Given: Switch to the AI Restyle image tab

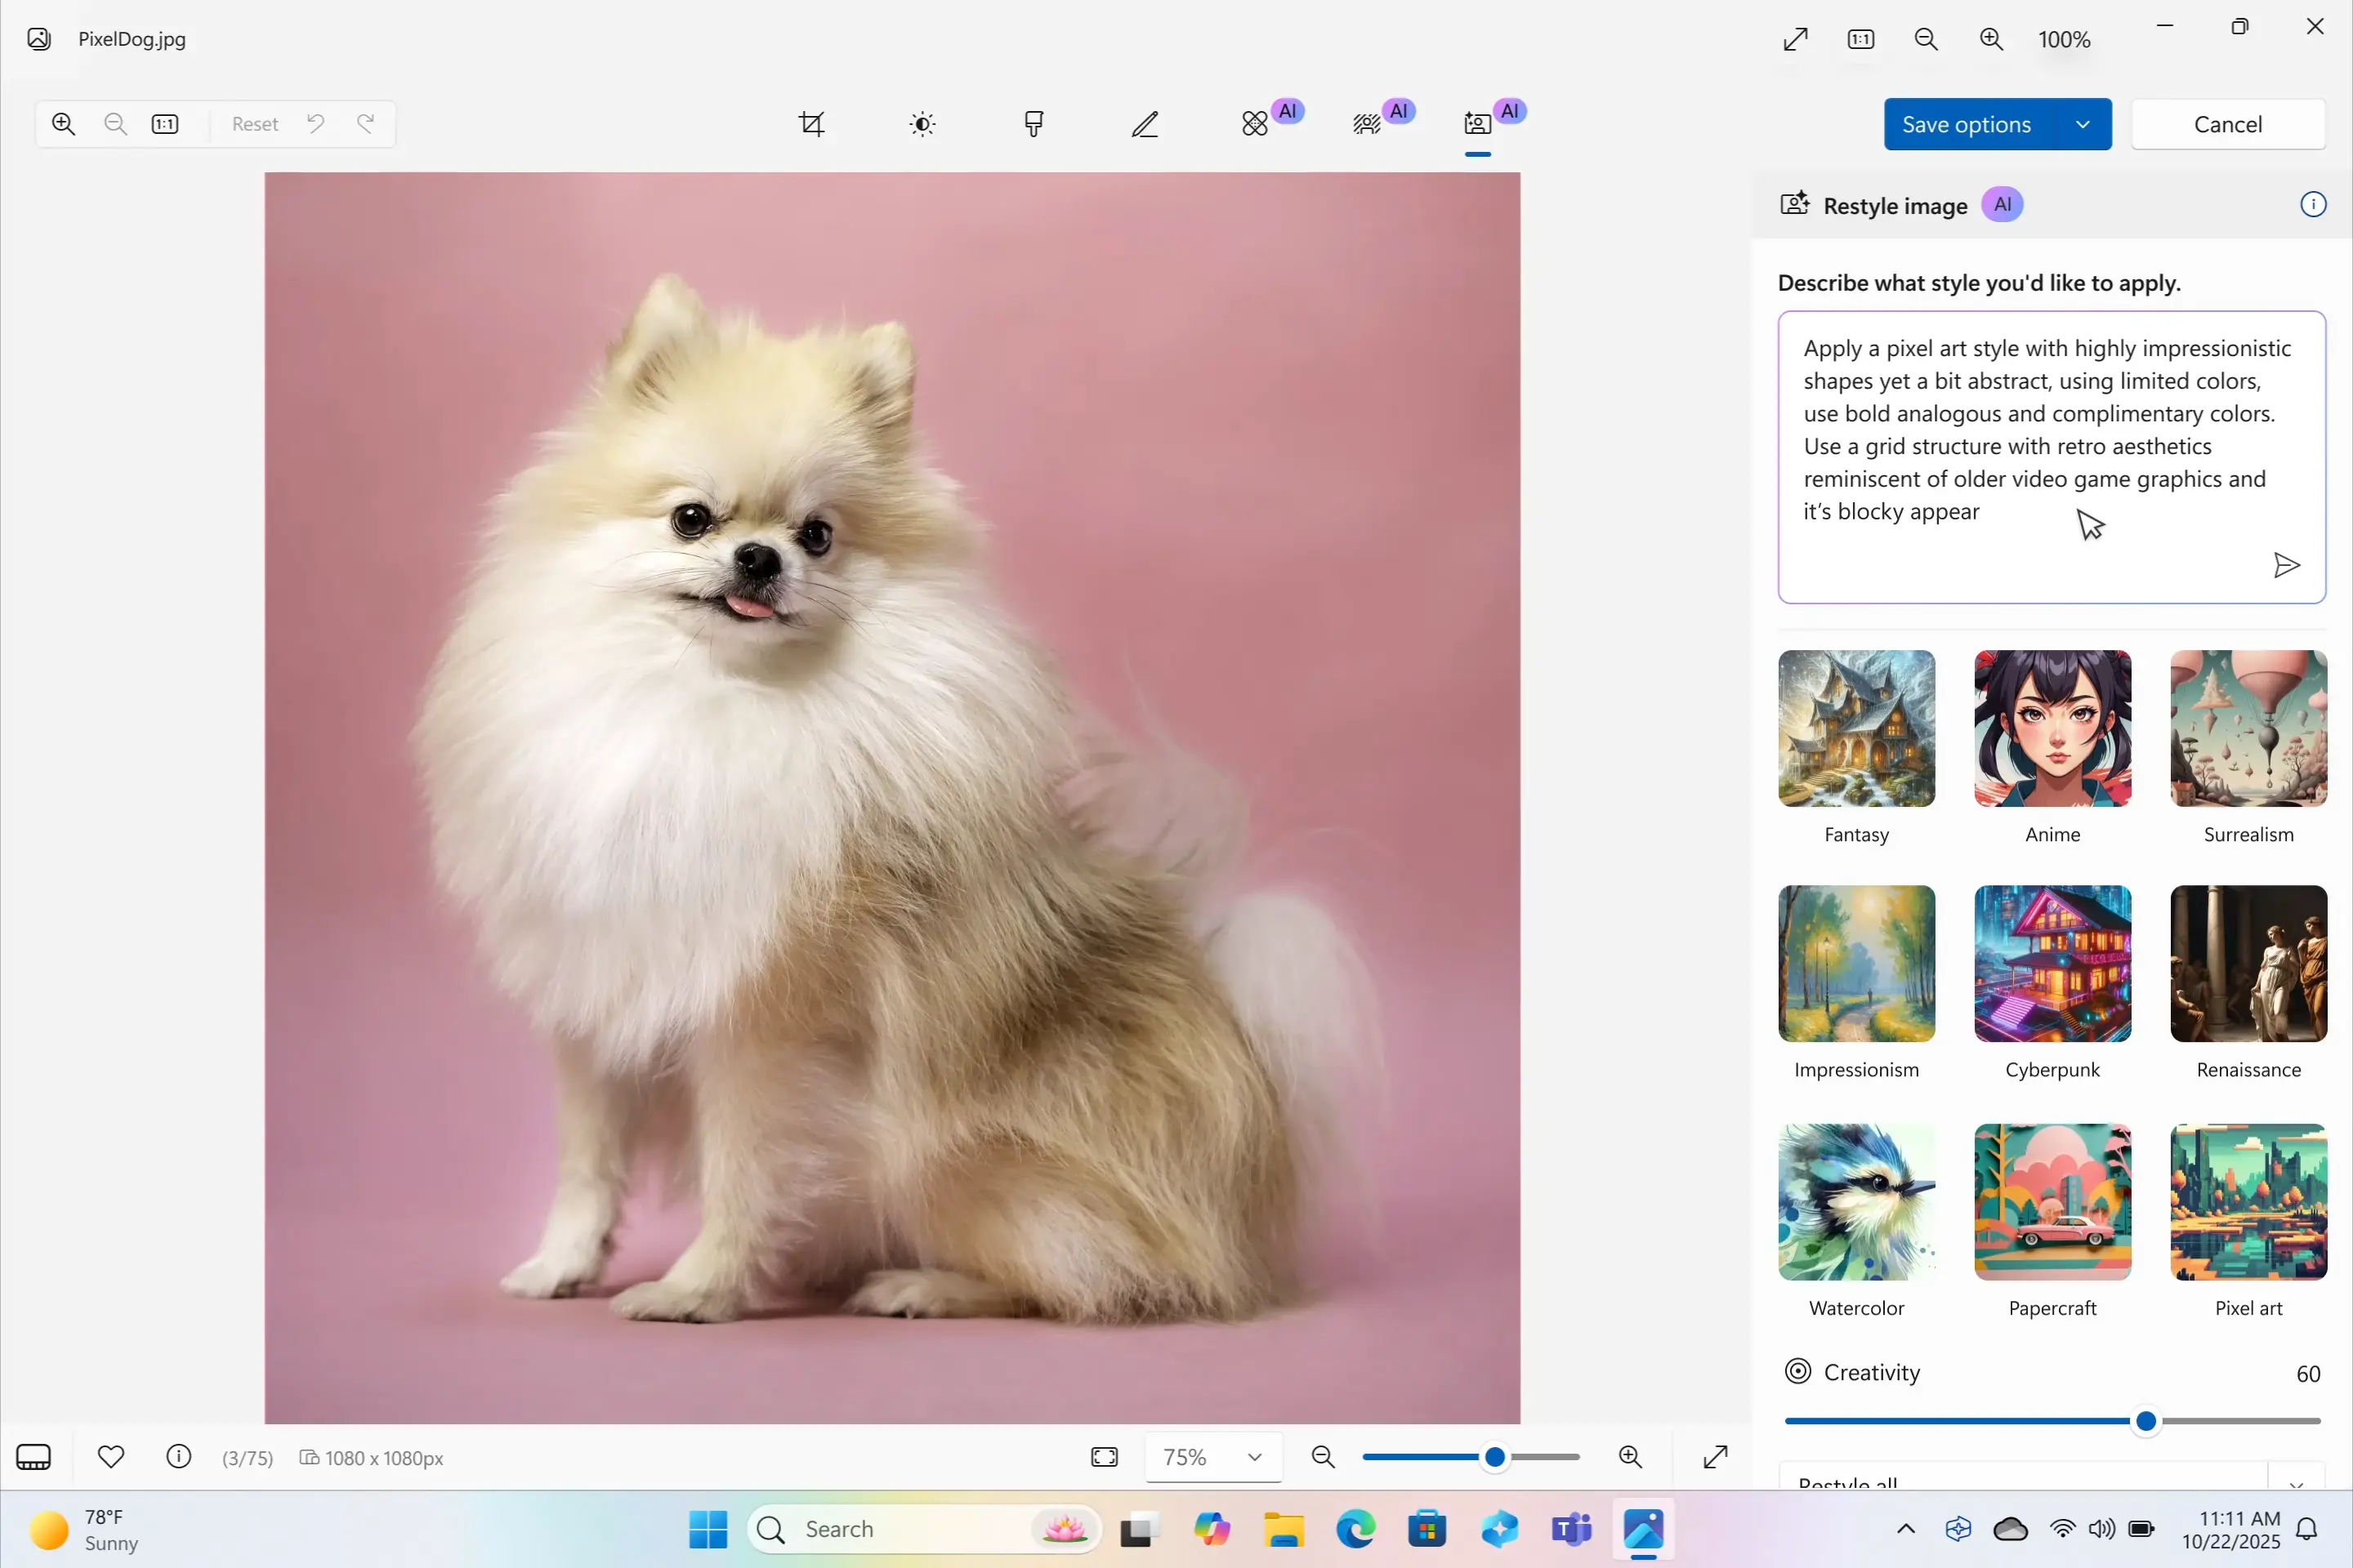Looking at the screenshot, I should 1478,124.
